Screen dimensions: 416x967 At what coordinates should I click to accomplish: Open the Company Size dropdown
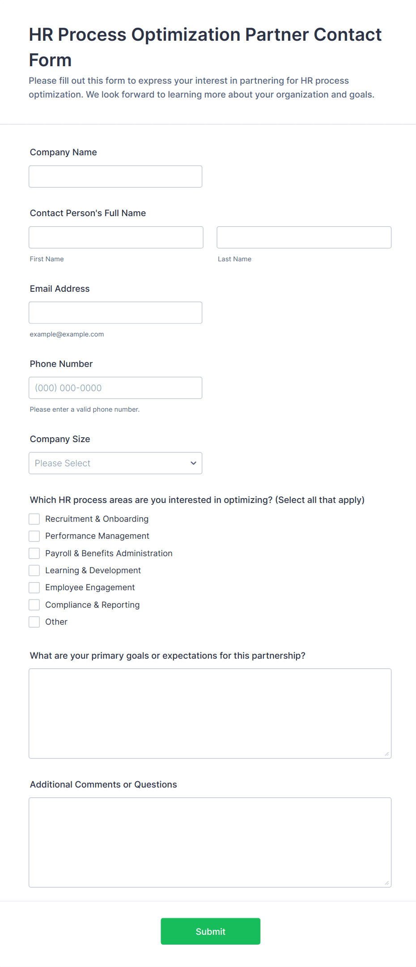click(115, 463)
